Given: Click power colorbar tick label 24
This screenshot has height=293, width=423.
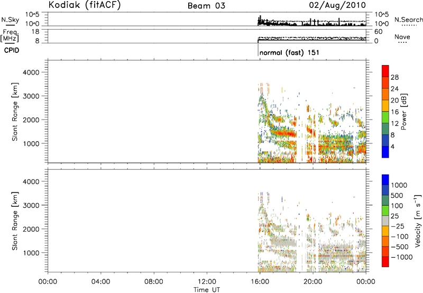Looking at the screenshot, I should 394,89.
